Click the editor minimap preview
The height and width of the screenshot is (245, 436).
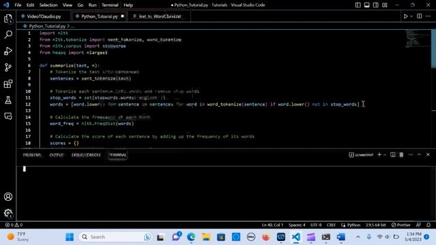418,39
